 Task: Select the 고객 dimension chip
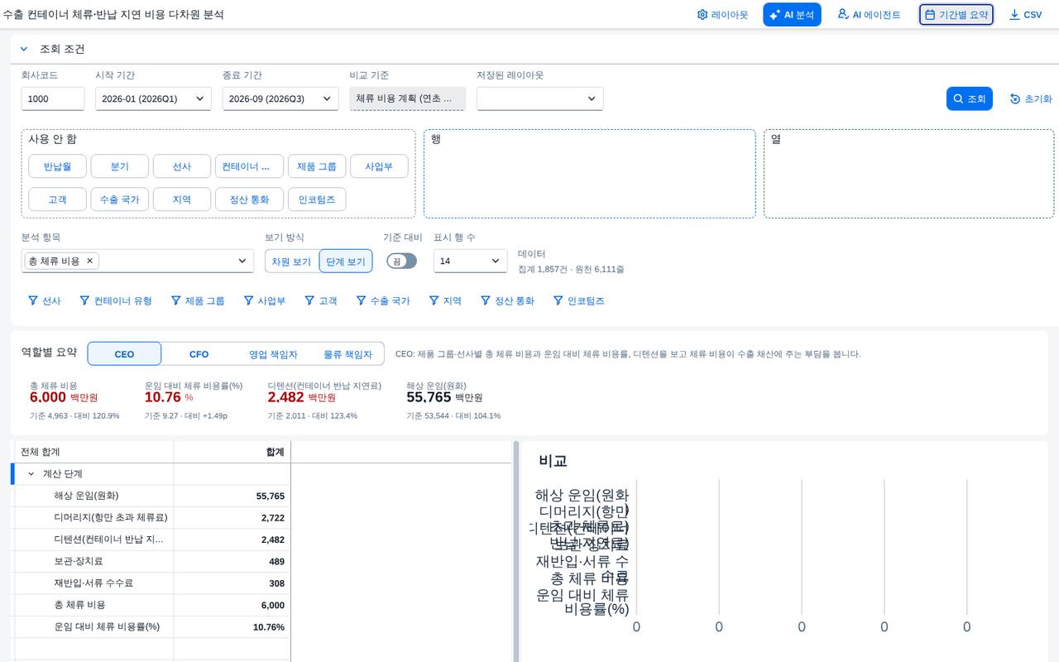coord(57,199)
